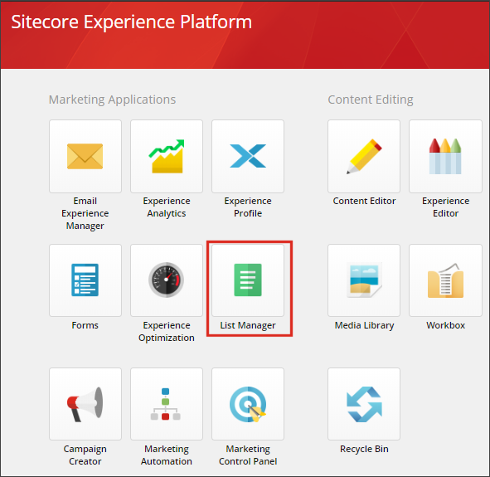Open Experience Profile X icon
490x477 pixels.
[248, 156]
